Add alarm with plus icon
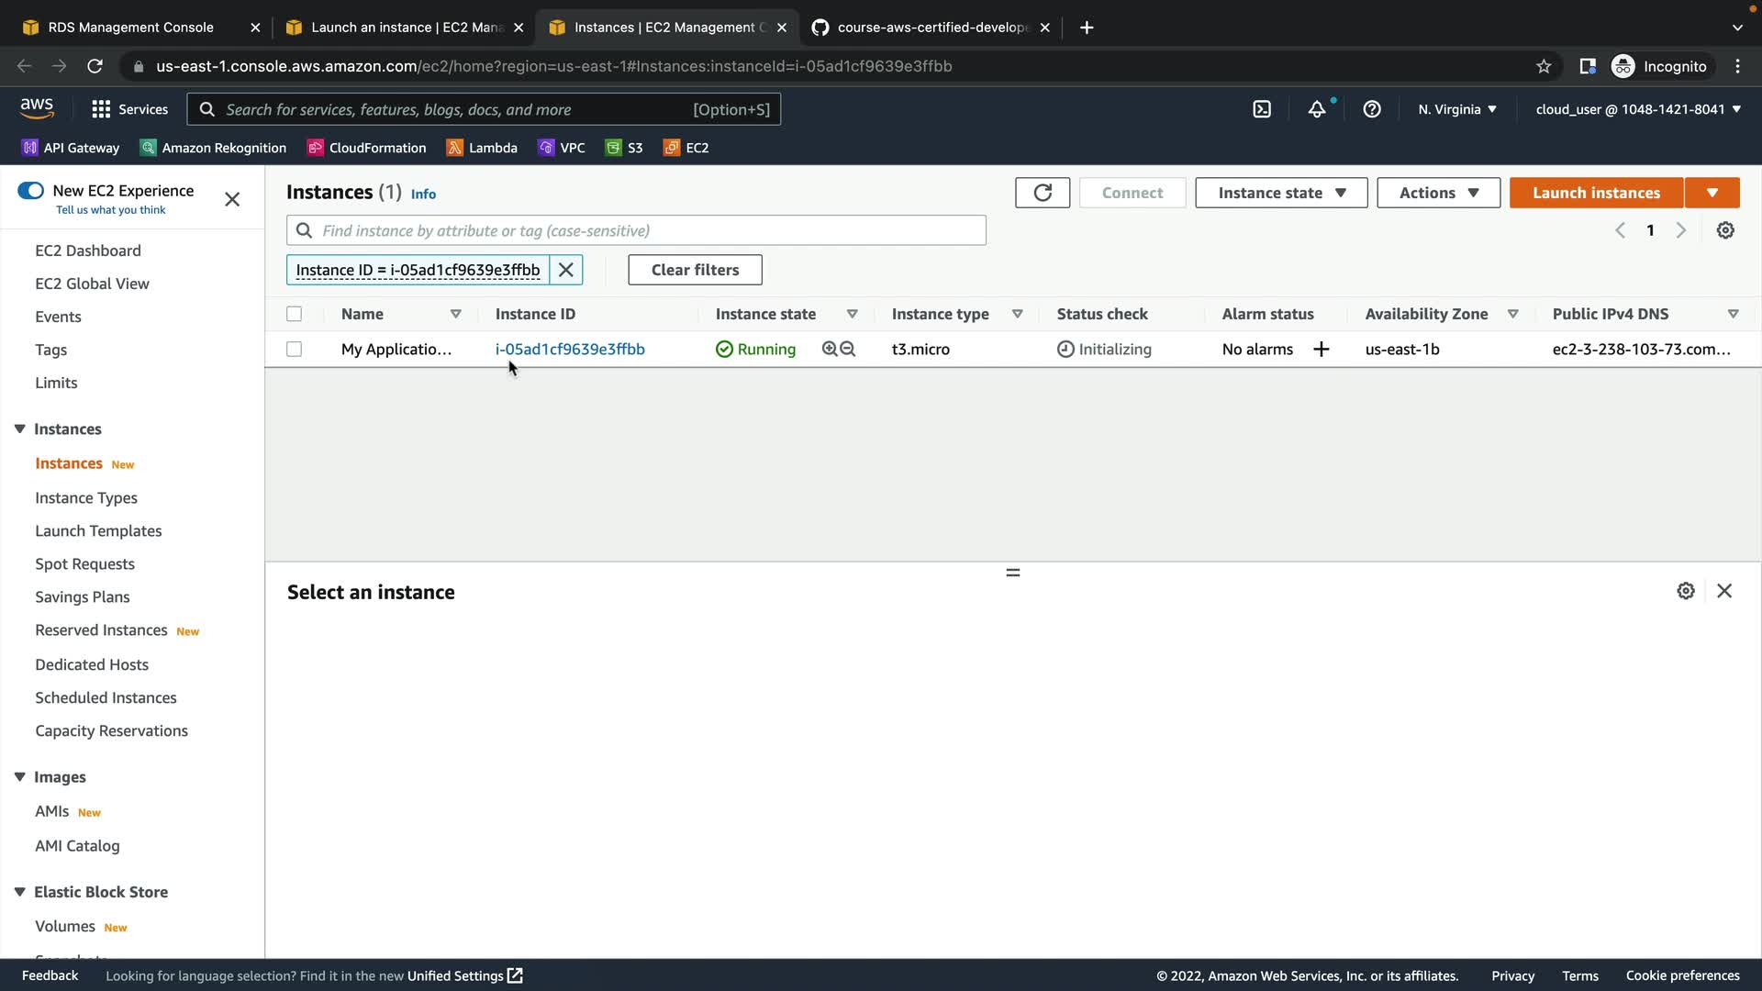1762x991 pixels. point(1321,349)
